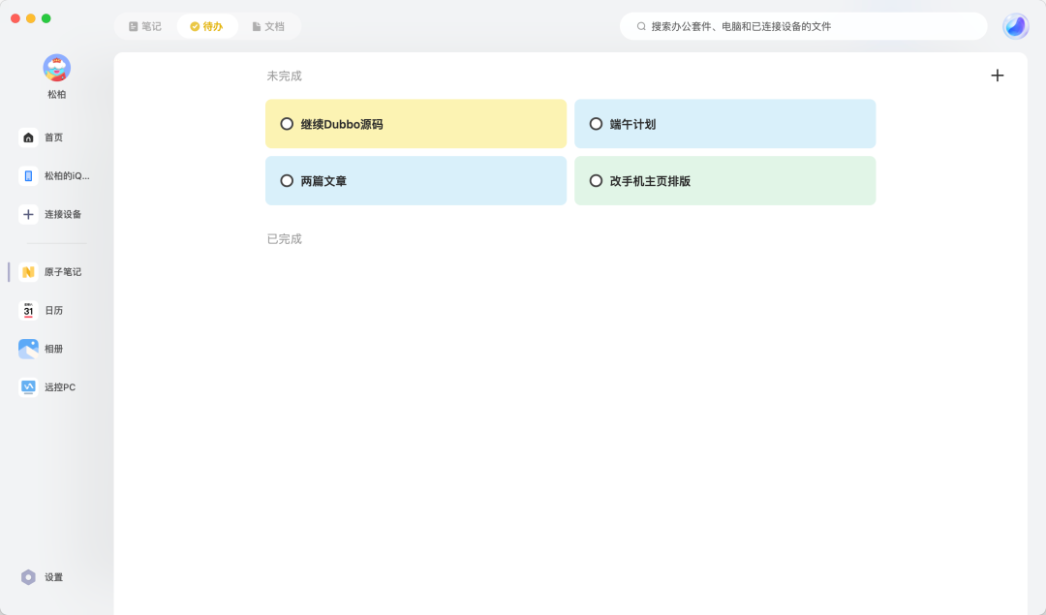Click the 松柏 username label
The image size is (1046, 615).
(57, 95)
